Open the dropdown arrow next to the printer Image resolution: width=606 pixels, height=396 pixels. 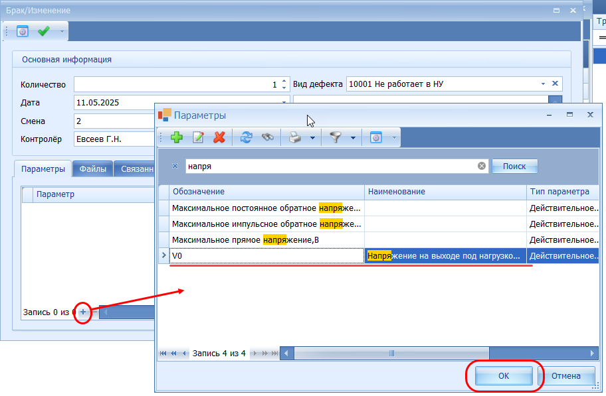click(x=312, y=138)
